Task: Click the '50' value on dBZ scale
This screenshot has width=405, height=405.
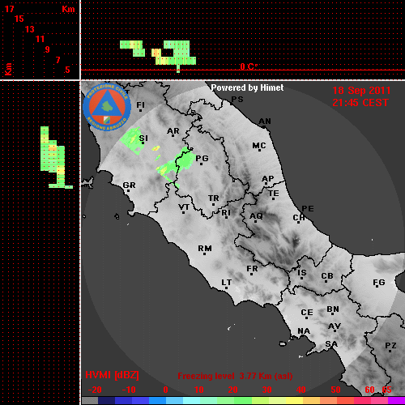Action: (336, 390)
